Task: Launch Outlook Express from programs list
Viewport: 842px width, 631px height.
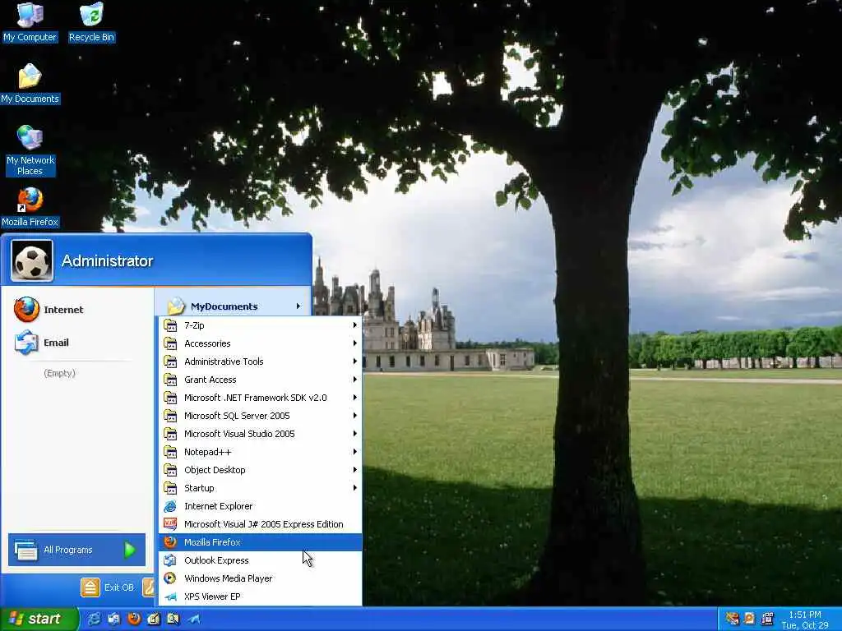Action: click(261, 560)
